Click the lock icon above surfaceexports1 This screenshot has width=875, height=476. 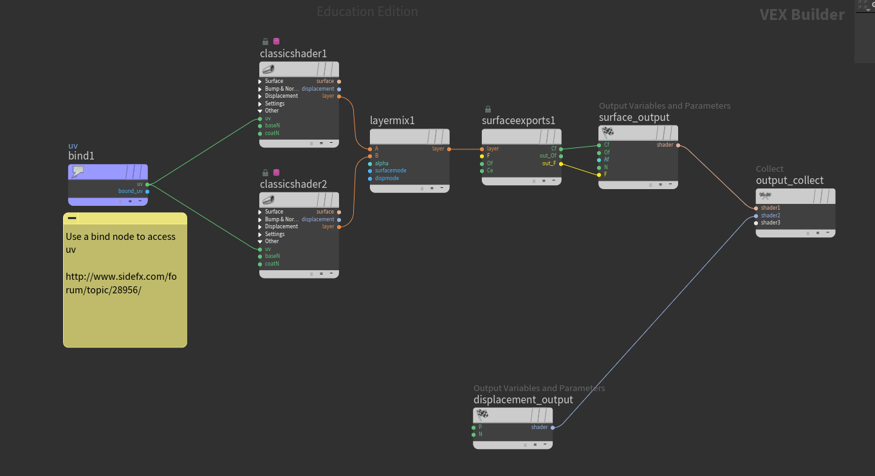pyautogui.click(x=488, y=109)
